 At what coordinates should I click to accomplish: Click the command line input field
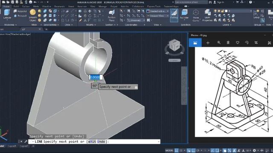94,142
